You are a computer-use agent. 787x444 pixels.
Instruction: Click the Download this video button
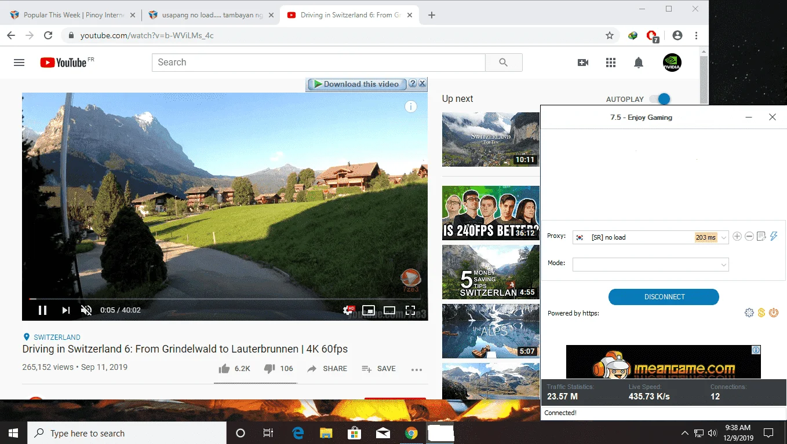pyautogui.click(x=356, y=84)
